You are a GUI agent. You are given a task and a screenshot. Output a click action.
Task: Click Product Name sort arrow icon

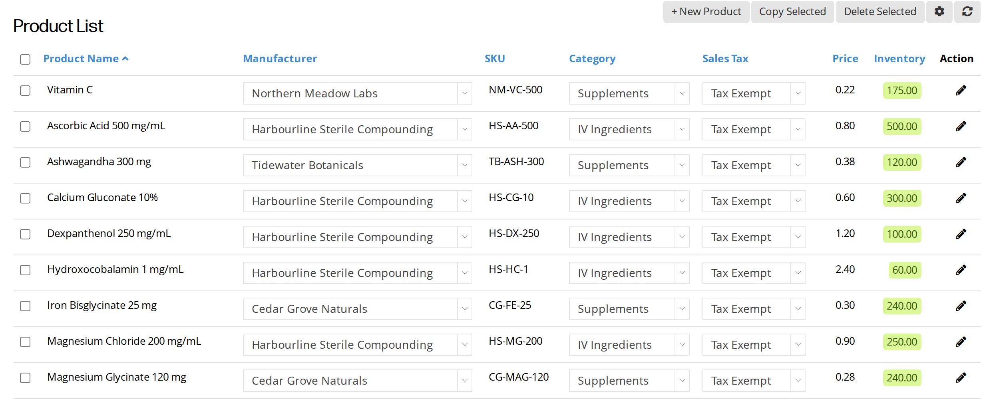click(125, 59)
